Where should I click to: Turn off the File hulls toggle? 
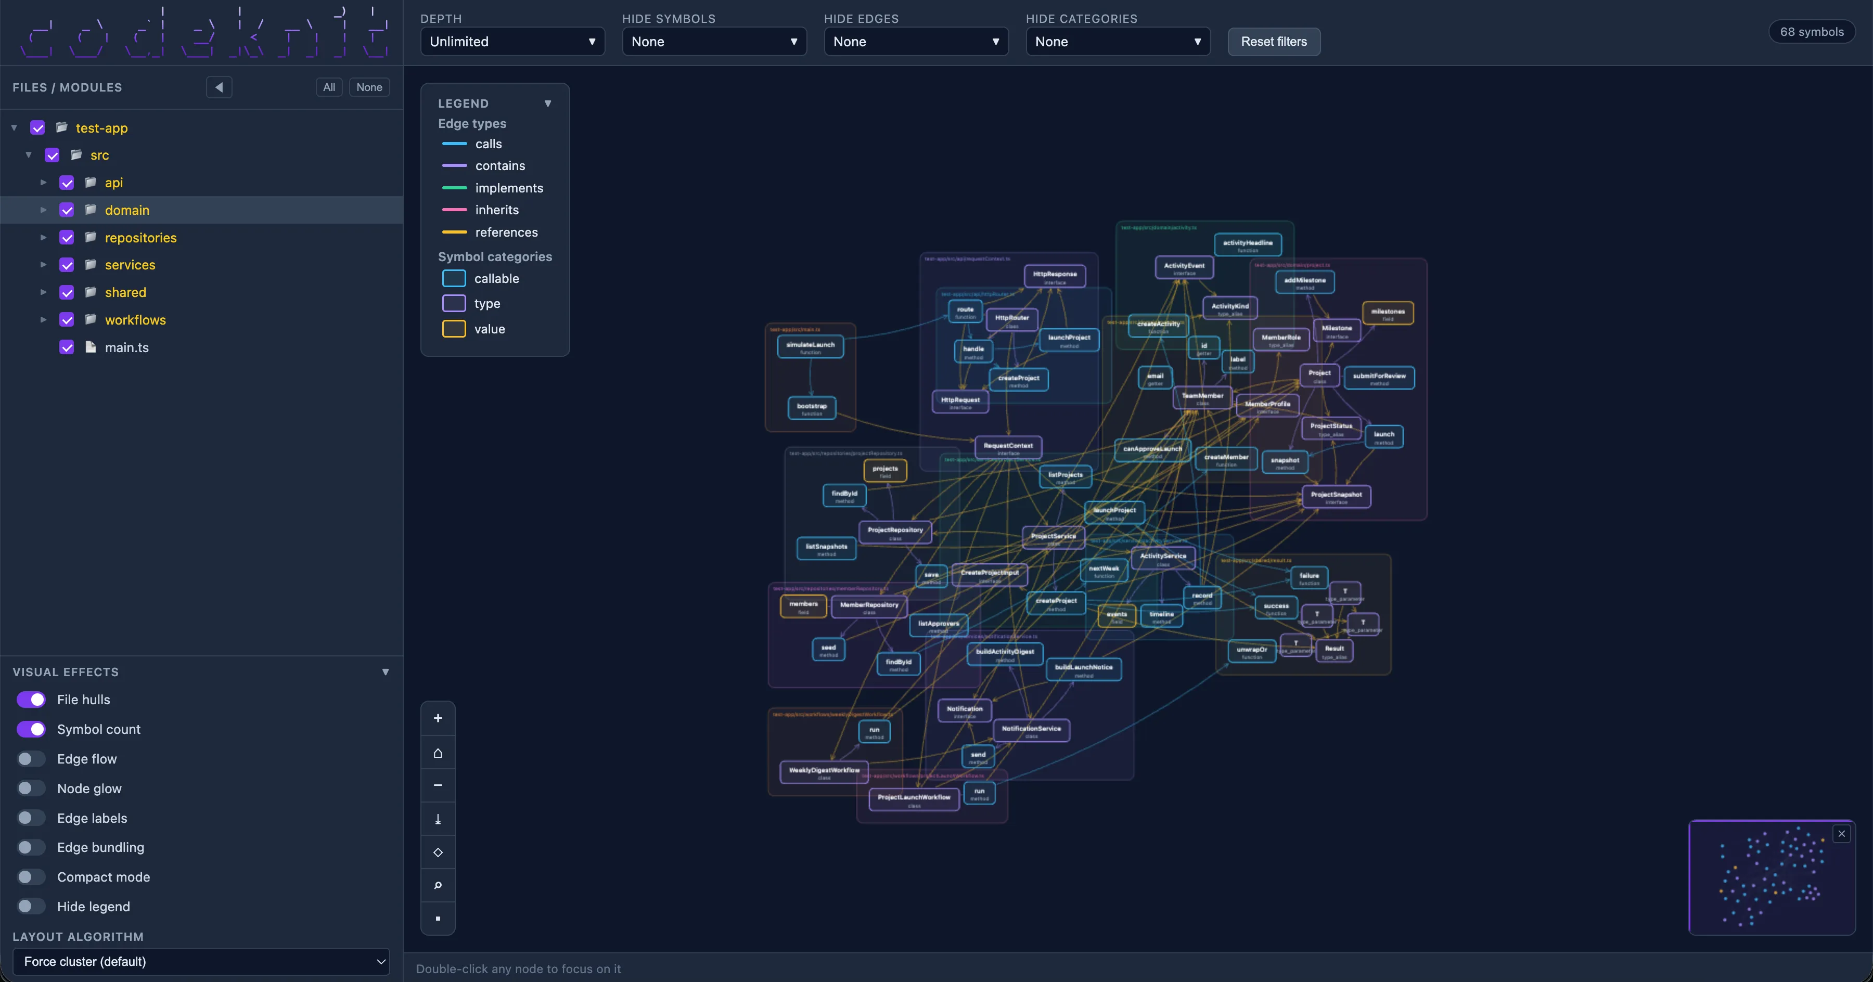point(31,699)
